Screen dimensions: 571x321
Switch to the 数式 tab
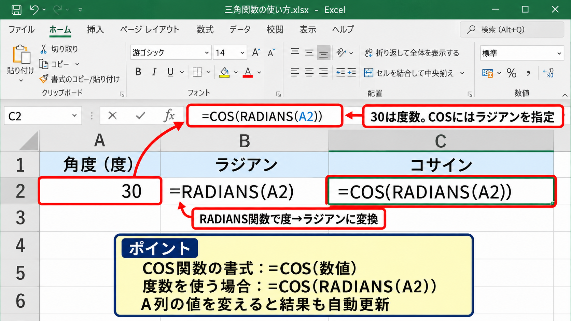(x=205, y=29)
